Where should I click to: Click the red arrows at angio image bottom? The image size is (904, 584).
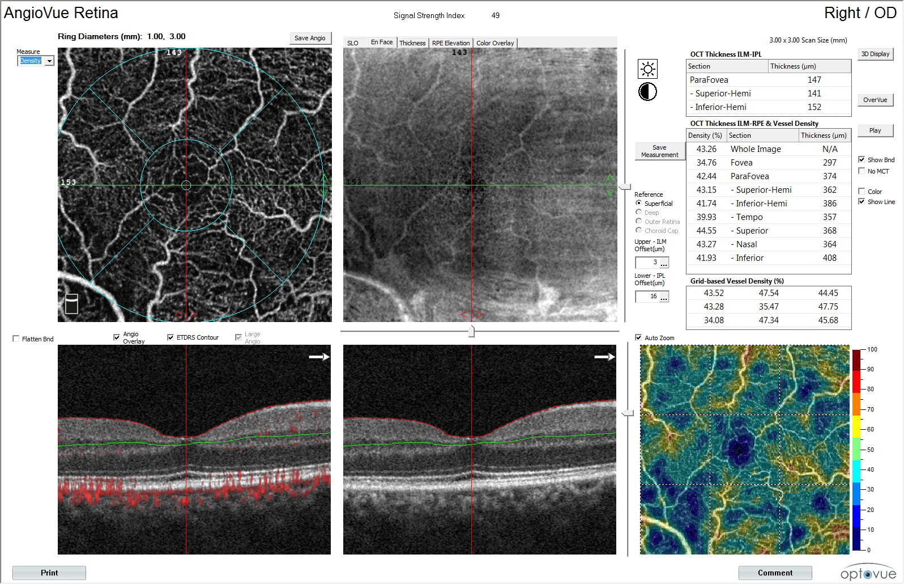pyautogui.click(x=186, y=315)
